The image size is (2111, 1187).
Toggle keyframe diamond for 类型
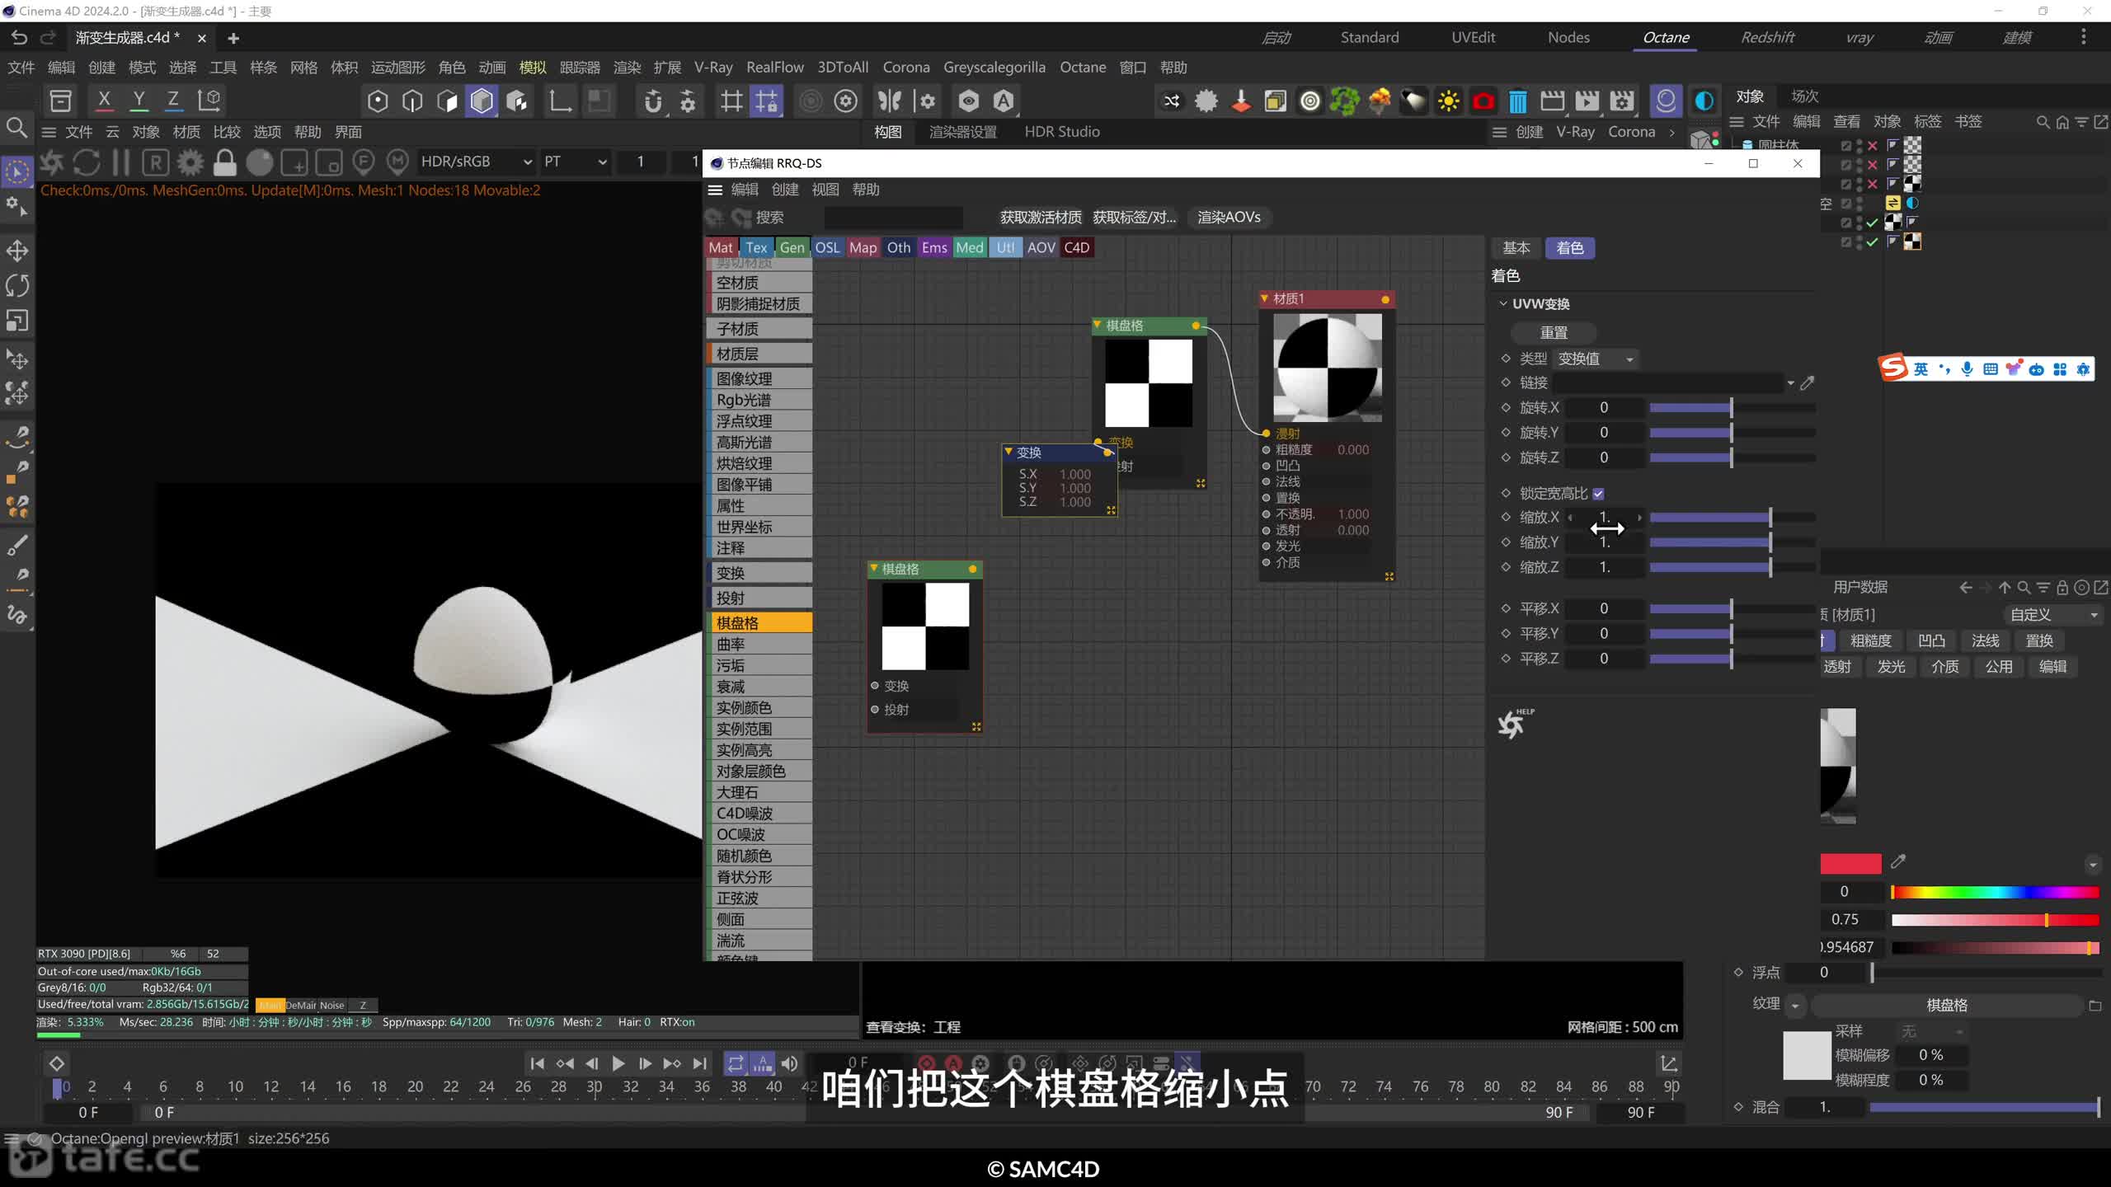(1506, 359)
